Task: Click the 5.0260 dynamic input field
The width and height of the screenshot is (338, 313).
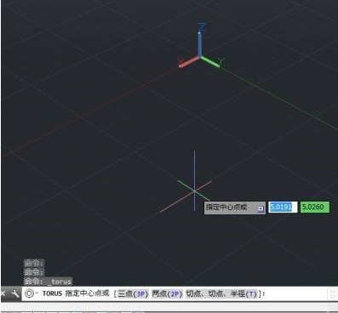Action: click(315, 207)
